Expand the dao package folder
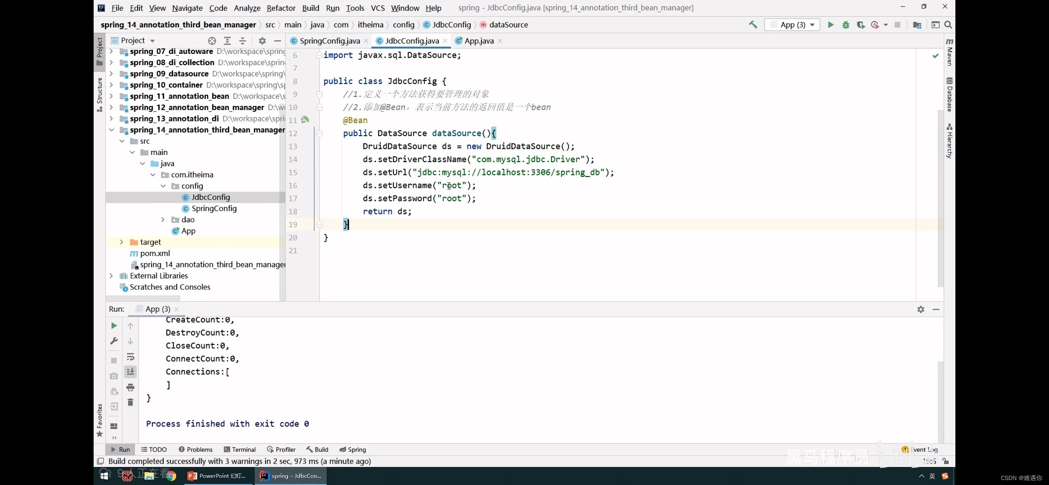Screen dimensions: 1049x485 pos(163,220)
